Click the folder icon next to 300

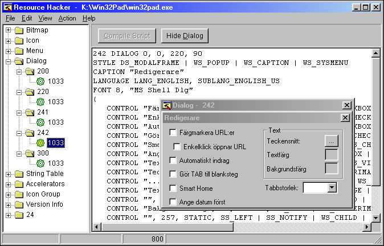(30, 153)
